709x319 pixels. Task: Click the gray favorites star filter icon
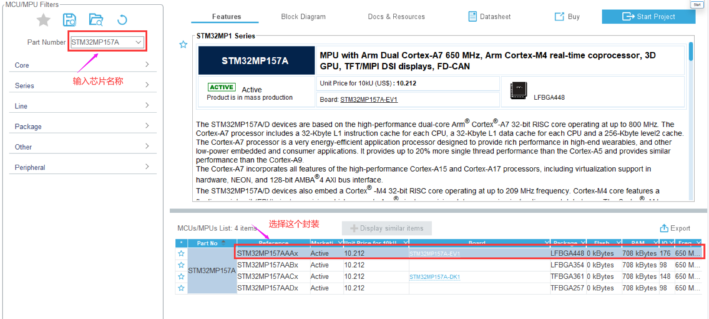click(43, 20)
